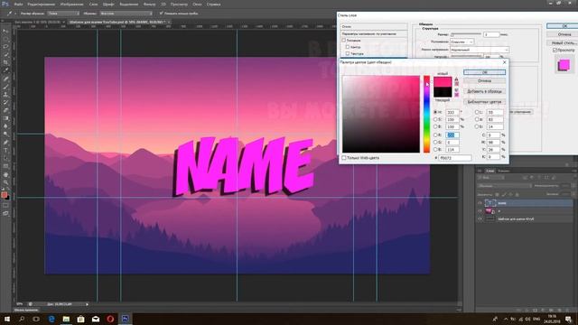Click Новый стиль button in Layer Style
Screen dimensions: 578x325
(564, 42)
